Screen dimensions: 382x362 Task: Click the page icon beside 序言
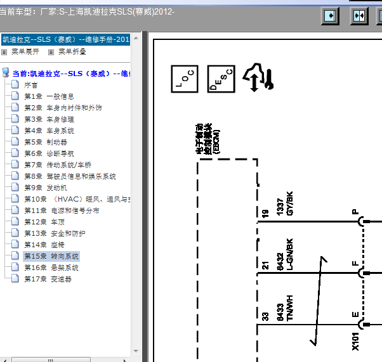pyautogui.click(x=15, y=84)
